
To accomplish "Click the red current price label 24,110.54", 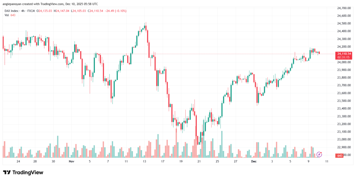I will tap(344, 54).
